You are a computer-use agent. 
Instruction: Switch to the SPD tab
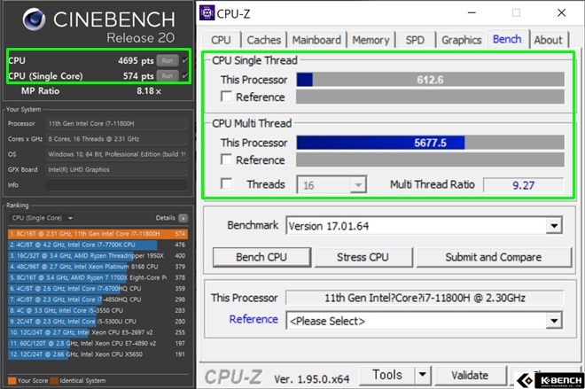tap(415, 40)
